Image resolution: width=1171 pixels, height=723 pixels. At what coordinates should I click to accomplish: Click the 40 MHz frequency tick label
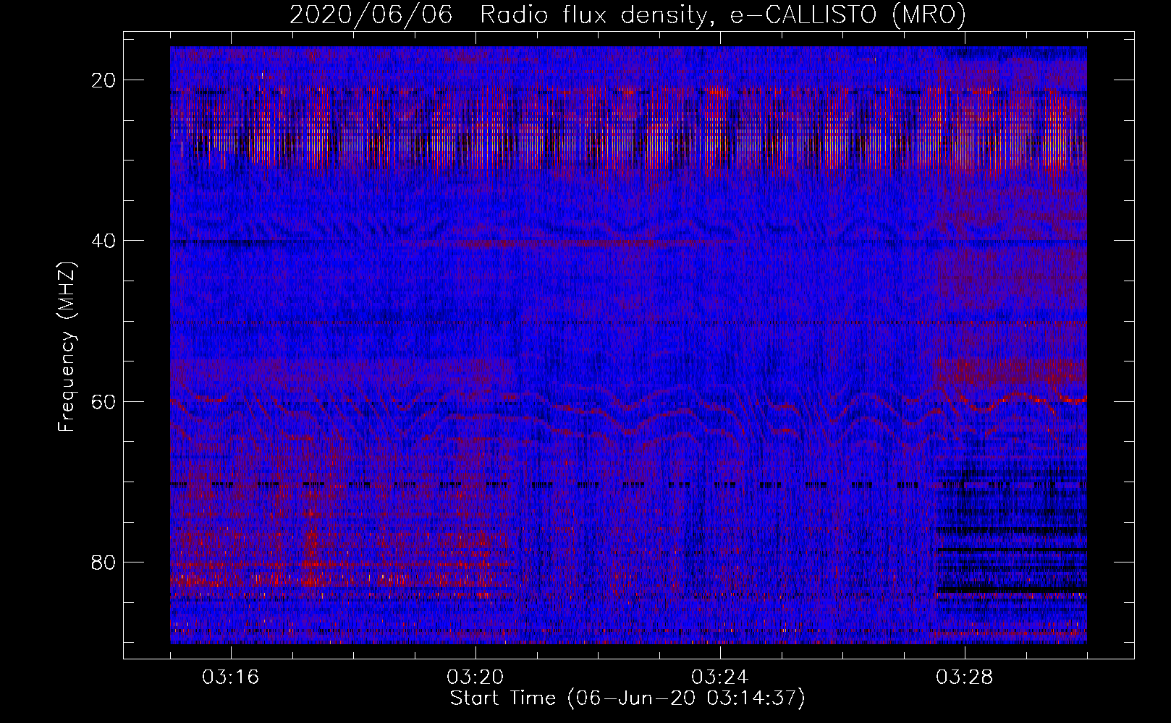click(104, 241)
